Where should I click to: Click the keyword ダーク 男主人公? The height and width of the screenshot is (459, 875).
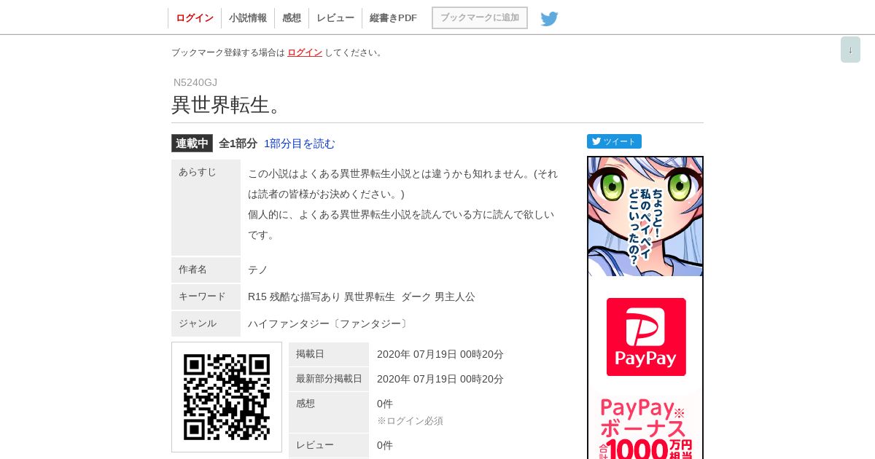pos(438,297)
